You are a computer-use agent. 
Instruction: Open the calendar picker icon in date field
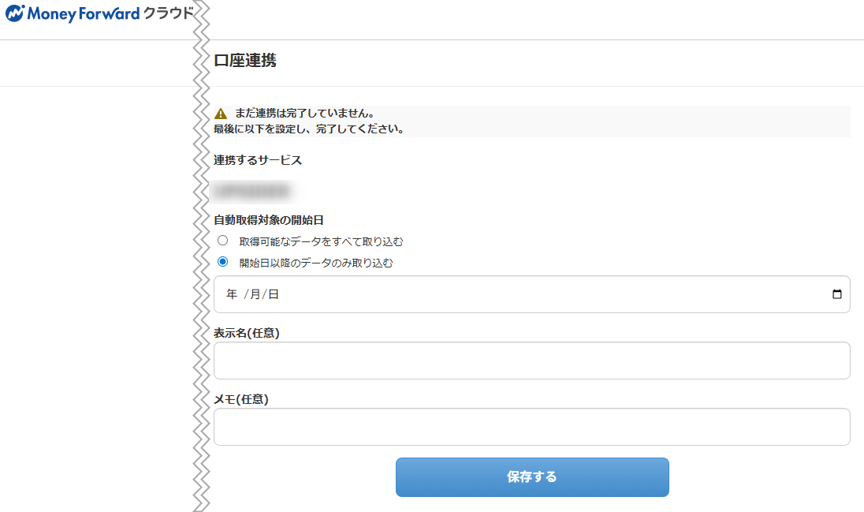pyautogui.click(x=836, y=294)
